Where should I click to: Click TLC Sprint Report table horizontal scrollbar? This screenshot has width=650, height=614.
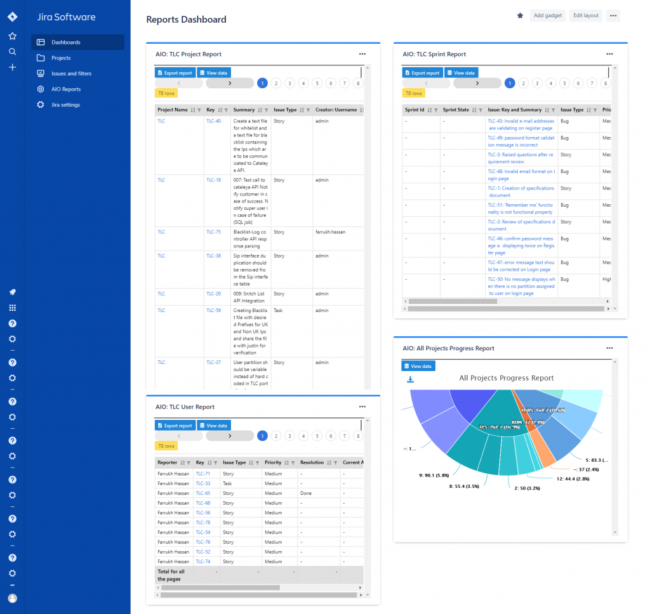pos(452,301)
